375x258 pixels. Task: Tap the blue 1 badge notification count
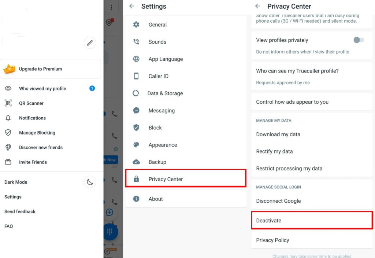coord(92,88)
